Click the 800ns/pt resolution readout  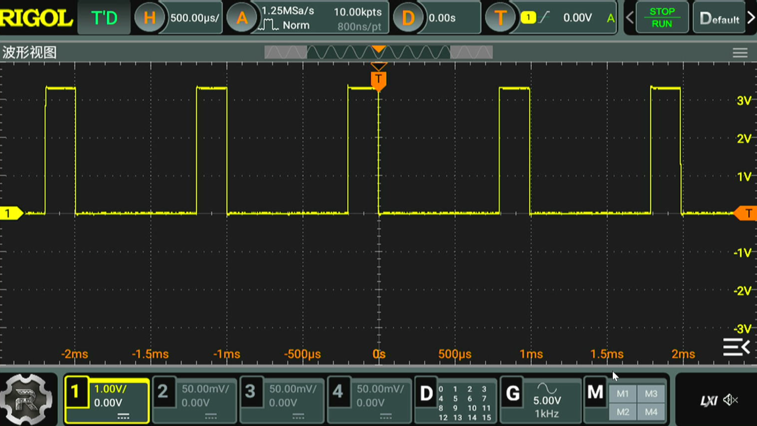[x=359, y=27]
